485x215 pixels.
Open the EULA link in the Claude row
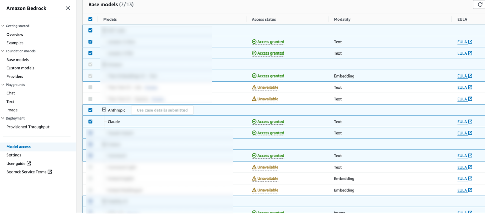[465, 122]
